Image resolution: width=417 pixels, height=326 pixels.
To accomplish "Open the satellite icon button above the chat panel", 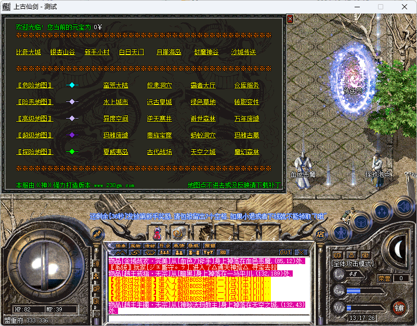I will tap(97, 234).
